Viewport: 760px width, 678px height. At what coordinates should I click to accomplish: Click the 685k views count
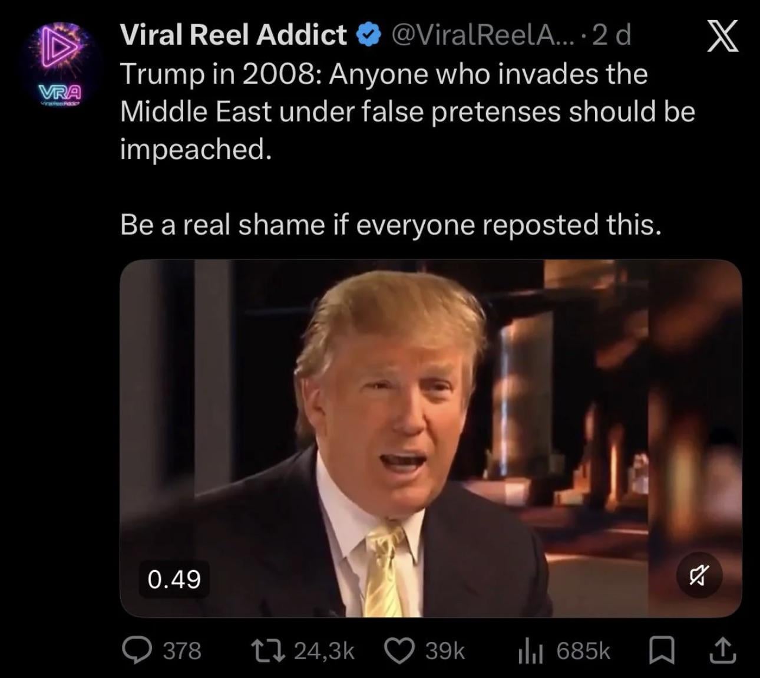coord(583,651)
